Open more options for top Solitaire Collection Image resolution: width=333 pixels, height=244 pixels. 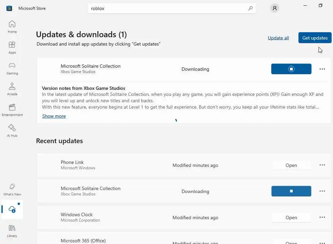coord(322,69)
